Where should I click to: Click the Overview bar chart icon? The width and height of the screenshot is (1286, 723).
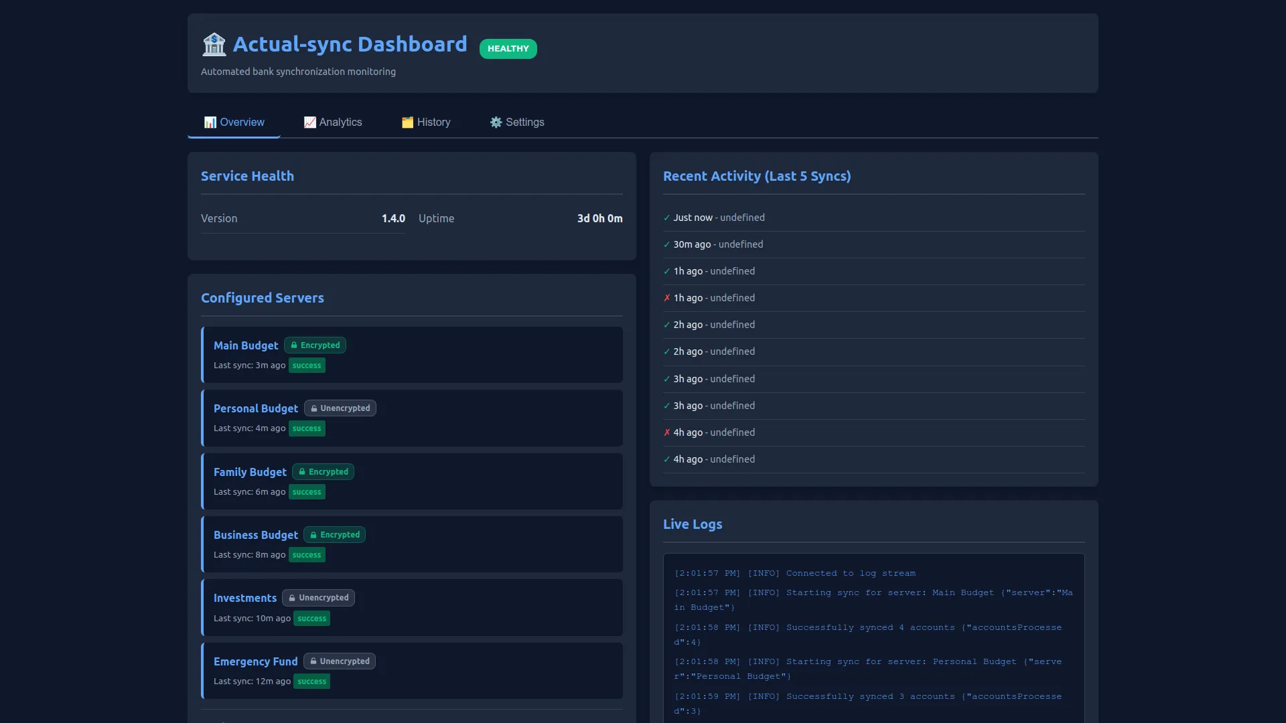coord(210,123)
